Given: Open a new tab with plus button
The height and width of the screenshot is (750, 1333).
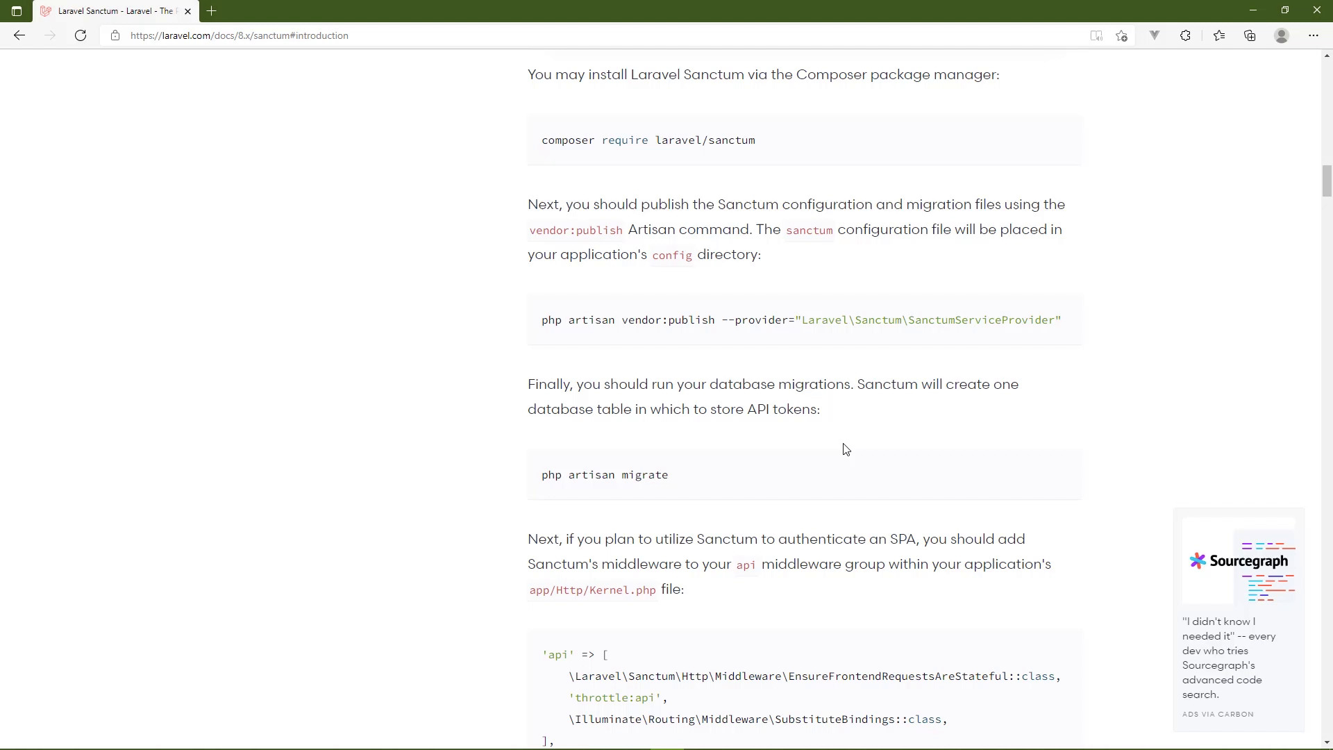Looking at the screenshot, I should 212,11.
